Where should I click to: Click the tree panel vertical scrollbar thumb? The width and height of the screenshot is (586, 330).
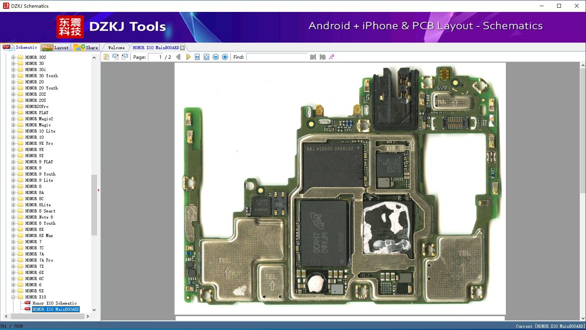click(94, 205)
